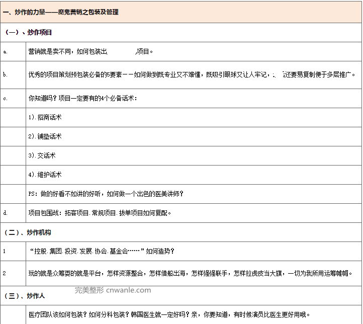Click the row label "b."
The image size is (363, 324).
5,74
